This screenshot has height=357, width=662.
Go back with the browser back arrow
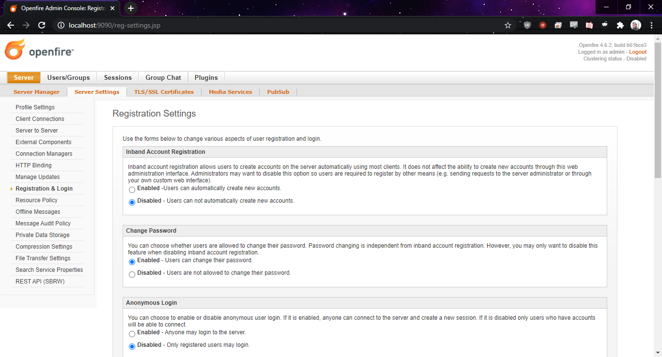pyautogui.click(x=11, y=25)
